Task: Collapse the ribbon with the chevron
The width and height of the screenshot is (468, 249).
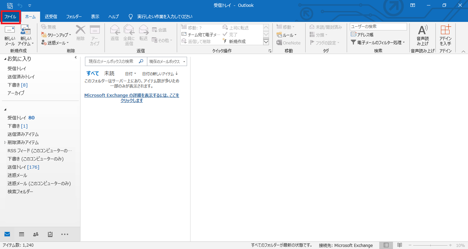Action: [463, 51]
